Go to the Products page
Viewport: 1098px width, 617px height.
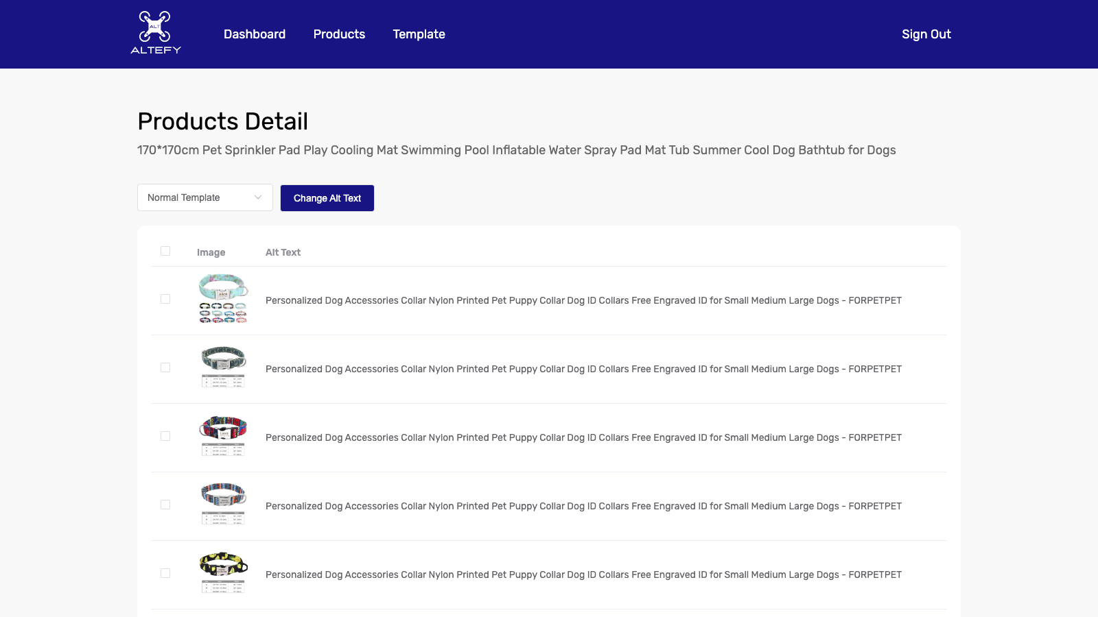point(339,34)
